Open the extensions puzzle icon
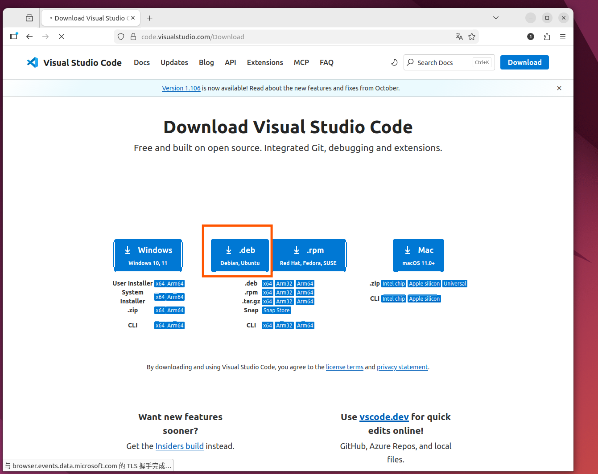Viewport: 598px width, 474px height. [547, 37]
